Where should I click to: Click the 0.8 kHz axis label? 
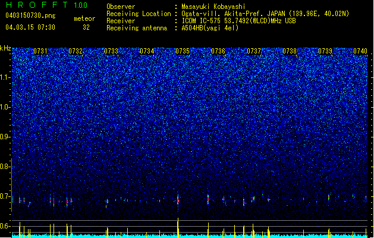(5, 167)
